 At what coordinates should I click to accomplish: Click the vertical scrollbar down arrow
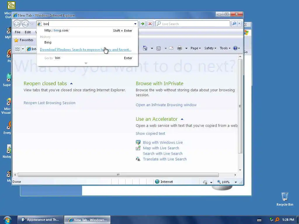click(240, 170)
